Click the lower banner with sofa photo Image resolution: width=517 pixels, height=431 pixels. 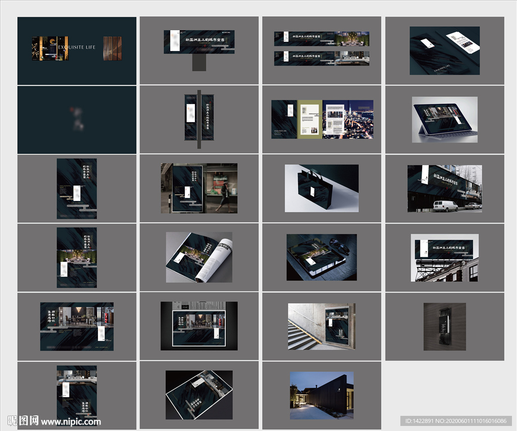tap(322, 59)
